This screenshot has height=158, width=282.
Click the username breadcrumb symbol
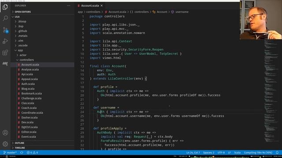pos(180,12)
